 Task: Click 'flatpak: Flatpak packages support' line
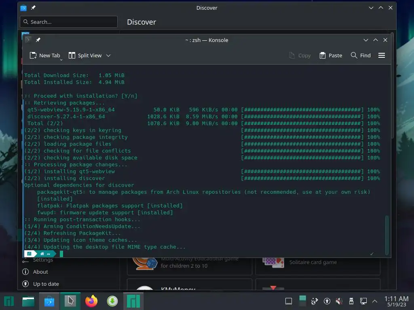coord(110,205)
